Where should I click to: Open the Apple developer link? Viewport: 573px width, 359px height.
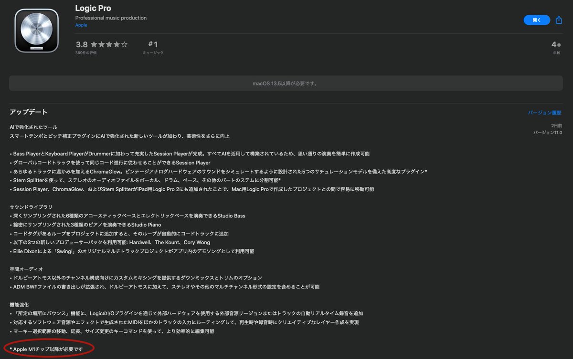[x=81, y=25]
